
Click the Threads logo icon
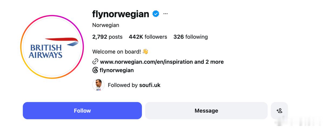click(95, 70)
